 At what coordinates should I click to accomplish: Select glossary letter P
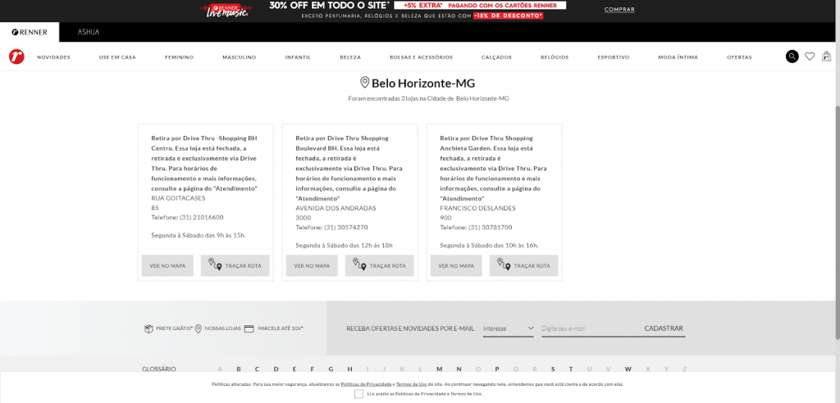497,369
